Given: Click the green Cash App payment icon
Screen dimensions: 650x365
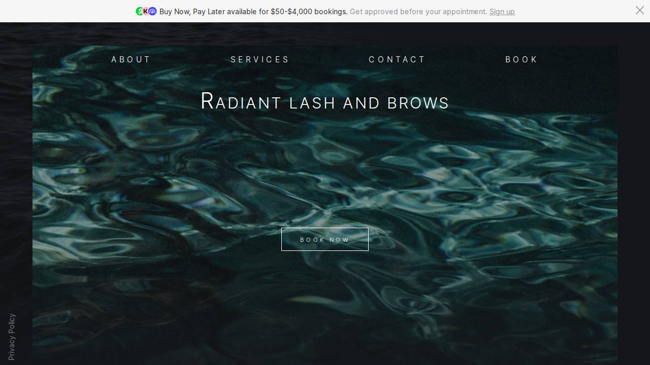Looking at the screenshot, I should (139, 11).
